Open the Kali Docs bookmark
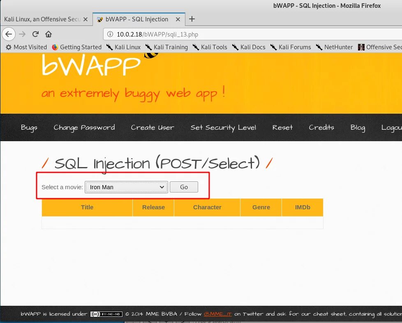Viewport: 402px width, 323px height. [249, 47]
